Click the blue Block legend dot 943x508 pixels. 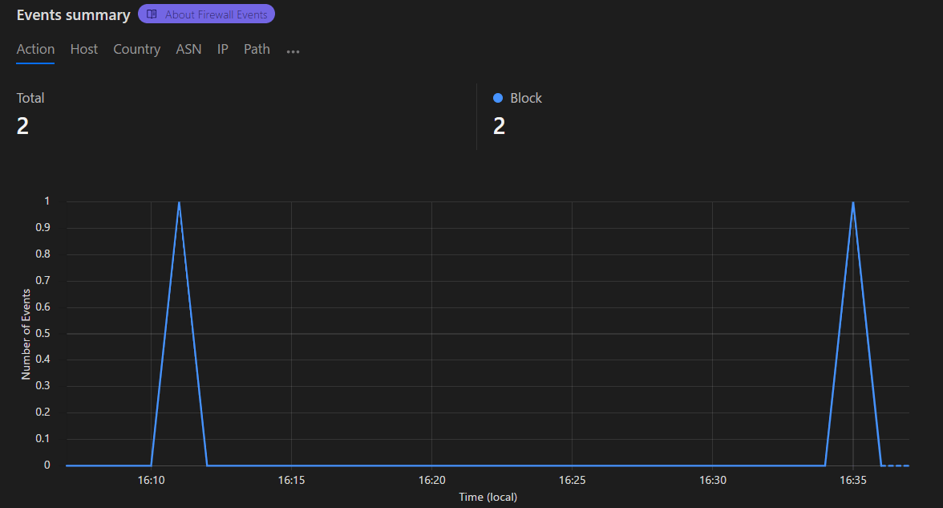click(498, 98)
